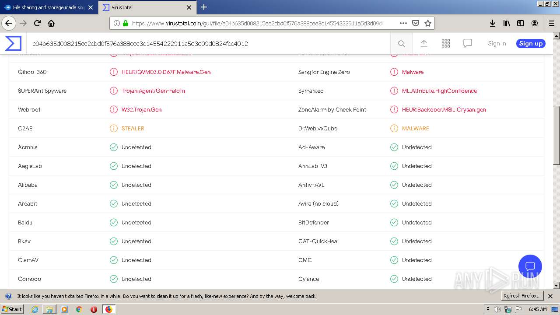The image size is (560, 315).
Task: Open Opera from the taskbar
Action: [94, 309]
